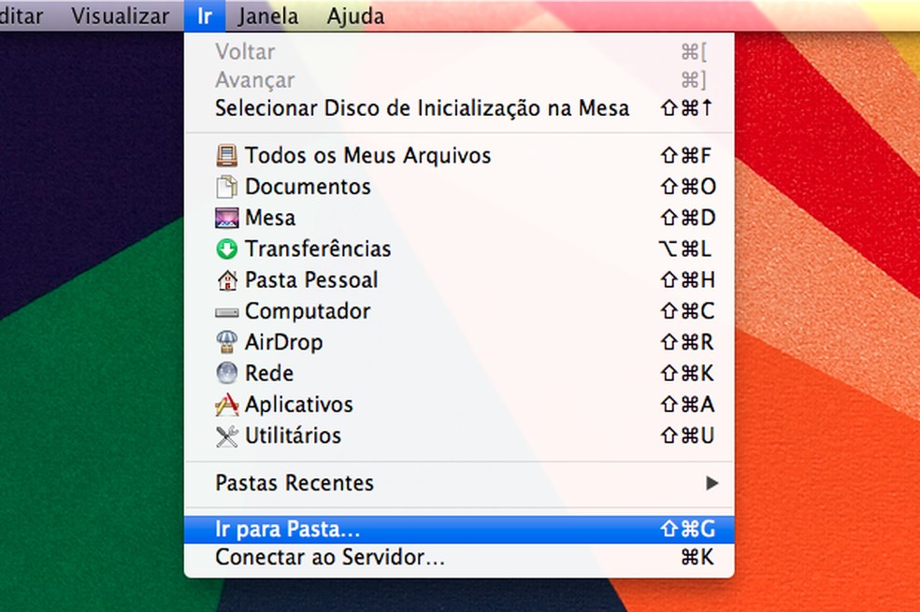Choose Selecionar Disco de Inicialização na Mesa
The width and height of the screenshot is (920, 612).
(x=459, y=108)
